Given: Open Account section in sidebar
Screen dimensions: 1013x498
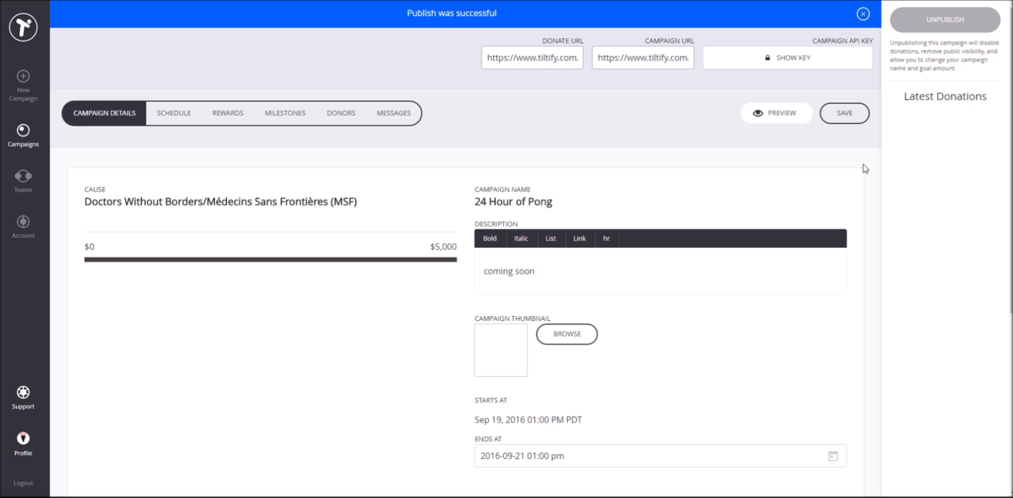Looking at the screenshot, I should coord(23,227).
